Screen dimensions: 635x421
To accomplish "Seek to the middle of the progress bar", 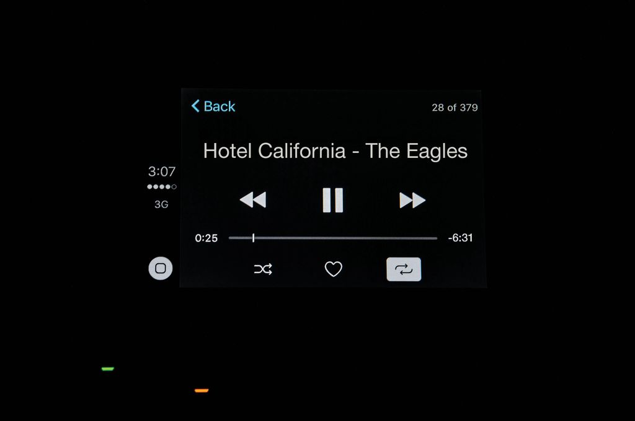I will [x=333, y=238].
